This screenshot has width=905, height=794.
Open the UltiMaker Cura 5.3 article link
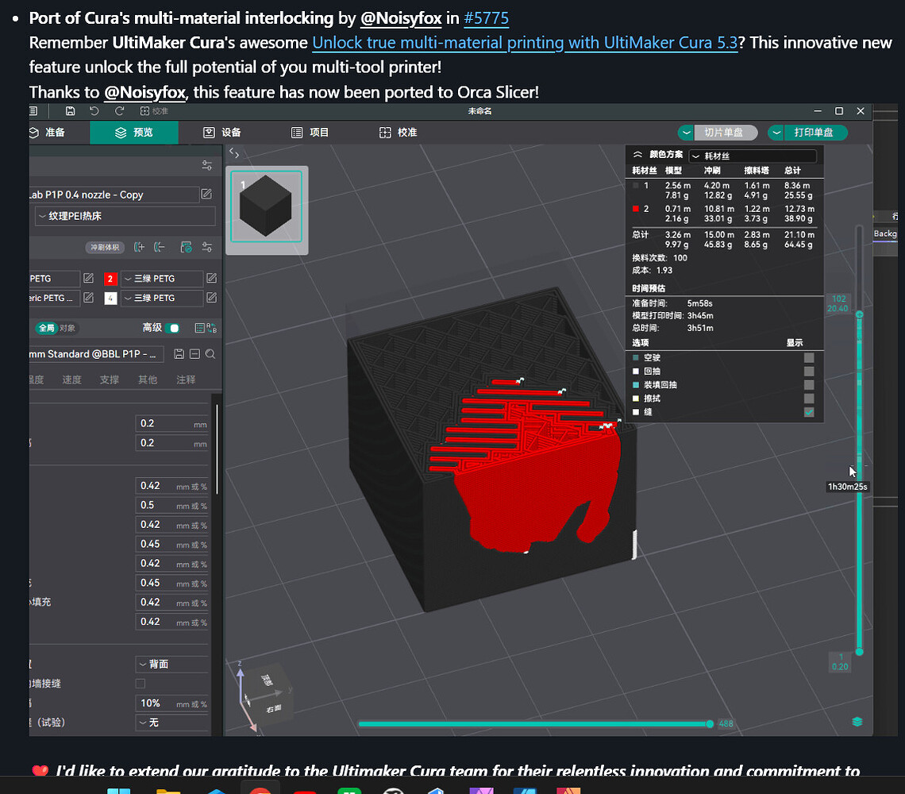(x=525, y=43)
